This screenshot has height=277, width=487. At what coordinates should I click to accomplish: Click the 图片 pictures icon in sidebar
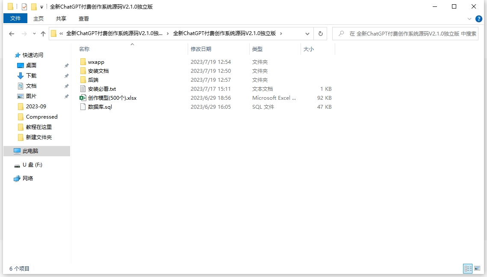20,96
